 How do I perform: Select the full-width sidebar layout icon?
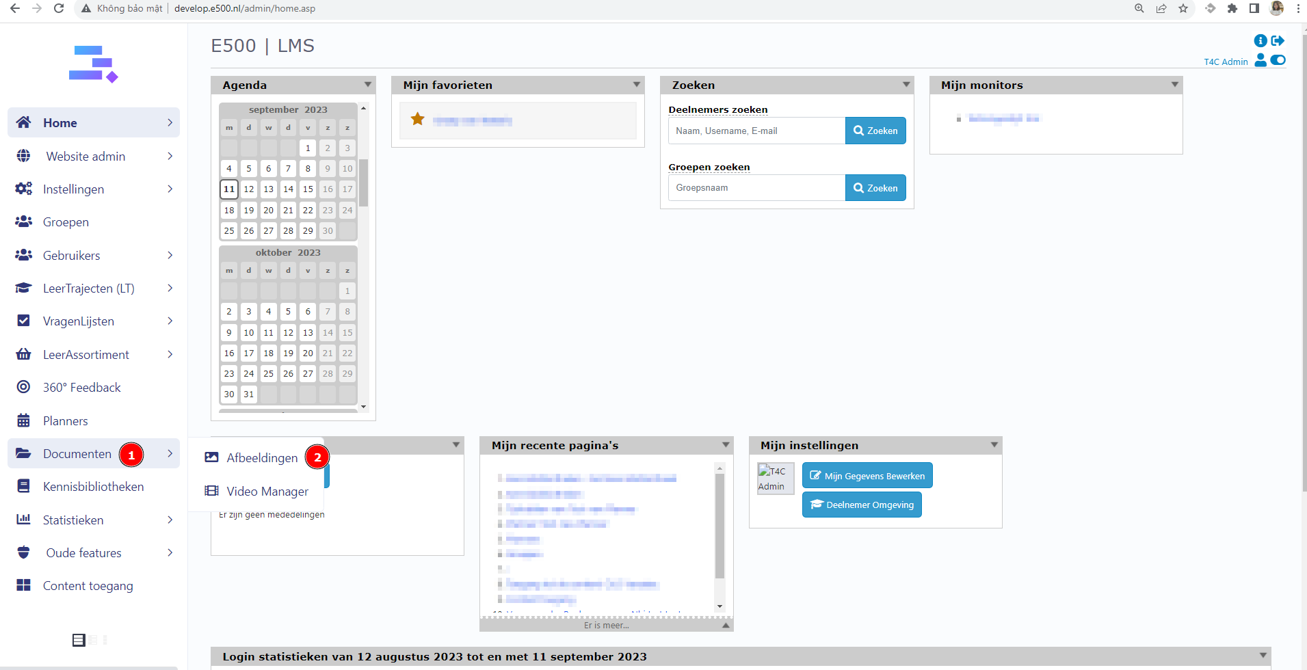[79, 640]
